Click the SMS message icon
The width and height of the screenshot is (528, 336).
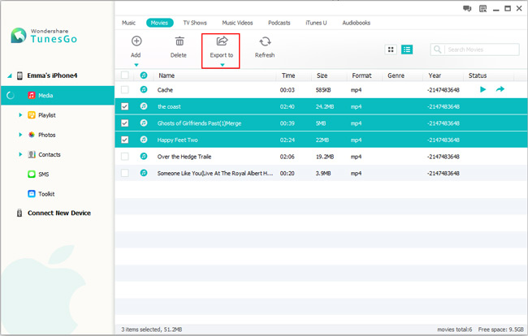pyautogui.click(x=32, y=174)
